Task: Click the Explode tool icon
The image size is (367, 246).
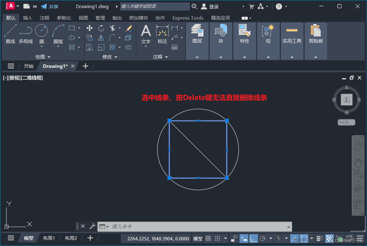Action: (x=128, y=38)
